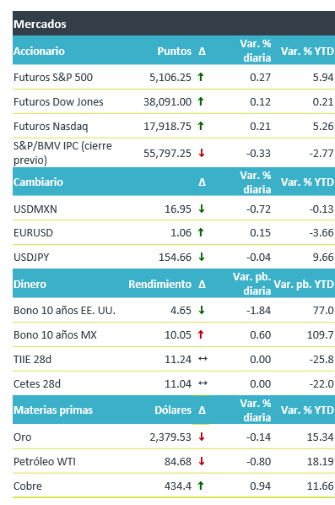Click the green down arrow next to USDMXN
Viewport: 335px width, 505px height.
[x=202, y=209]
